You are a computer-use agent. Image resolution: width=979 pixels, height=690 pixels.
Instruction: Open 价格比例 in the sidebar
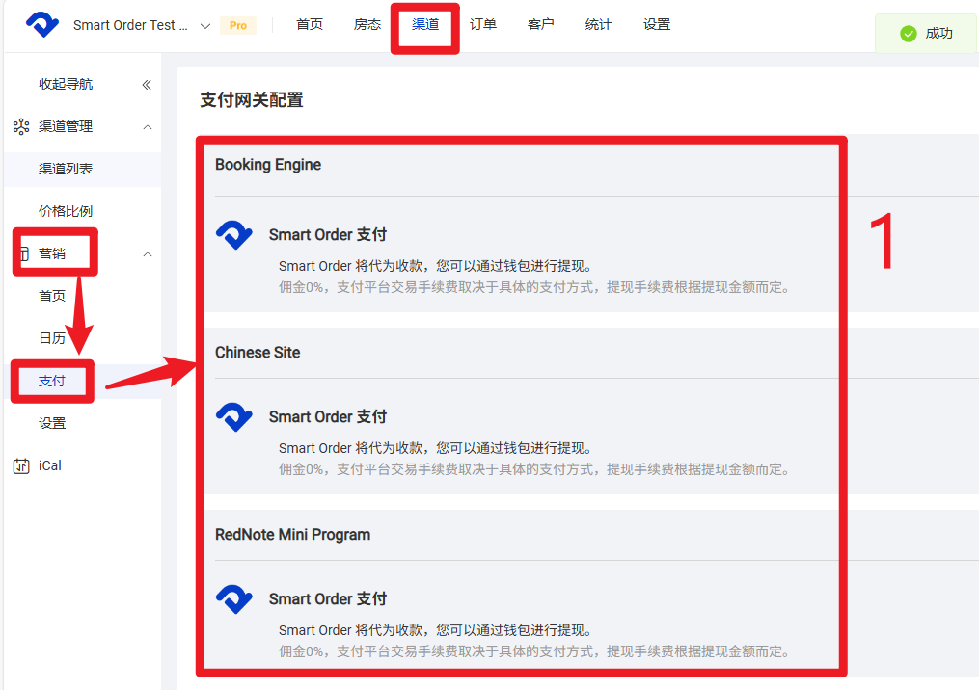(x=66, y=212)
